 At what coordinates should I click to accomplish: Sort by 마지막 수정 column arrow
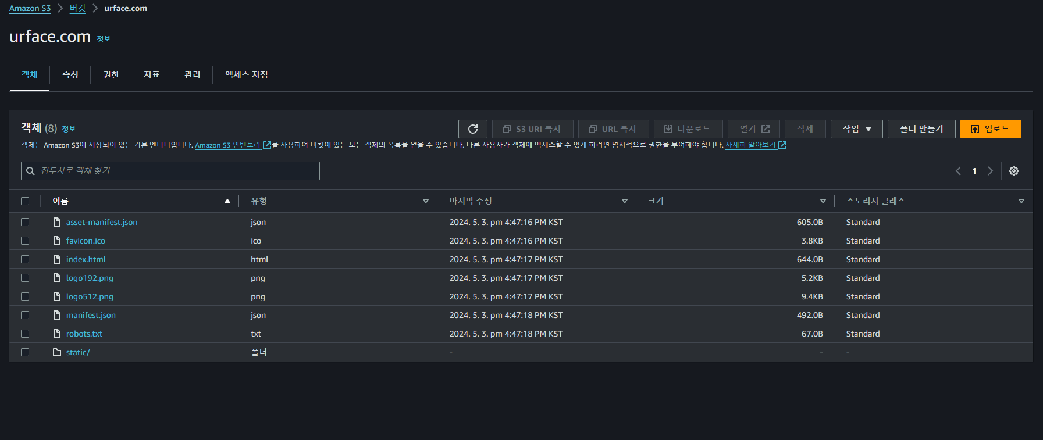pyautogui.click(x=625, y=201)
